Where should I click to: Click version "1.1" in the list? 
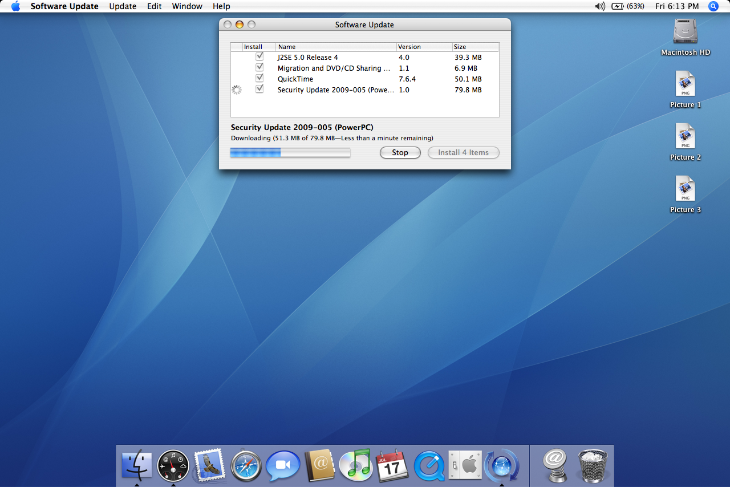pyautogui.click(x=404, y=68)
